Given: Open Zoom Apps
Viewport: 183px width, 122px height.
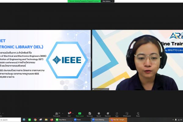Looking at the screenshot, I should (x=117, y=114).
